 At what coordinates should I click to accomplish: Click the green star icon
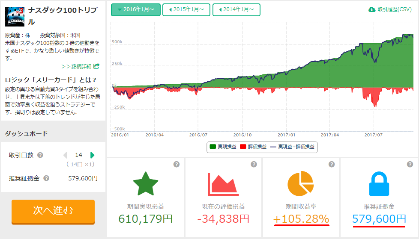[146, 184]
